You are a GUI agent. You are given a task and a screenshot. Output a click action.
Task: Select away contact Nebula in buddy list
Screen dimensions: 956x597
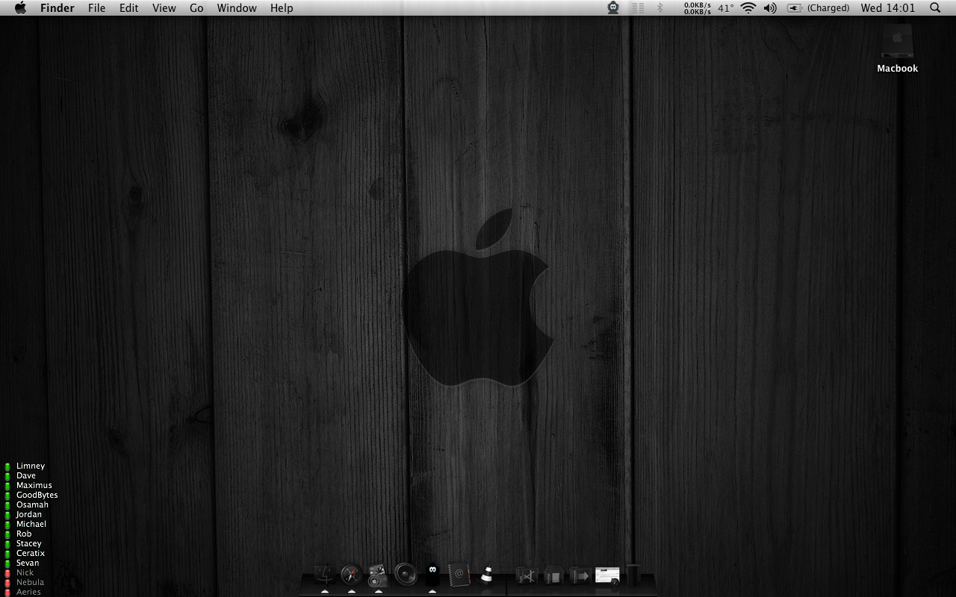(30, 582)
